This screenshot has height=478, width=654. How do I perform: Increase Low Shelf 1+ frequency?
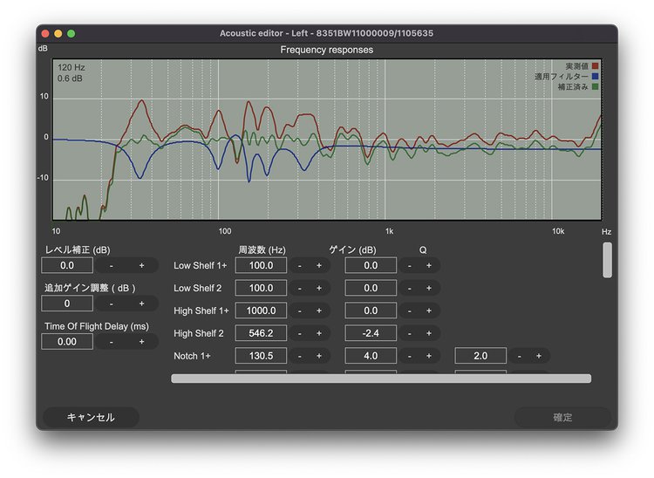click(319, 265)
